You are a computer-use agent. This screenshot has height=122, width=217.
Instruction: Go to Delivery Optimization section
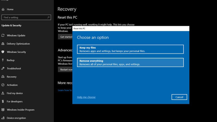click(x=18, y=44)
